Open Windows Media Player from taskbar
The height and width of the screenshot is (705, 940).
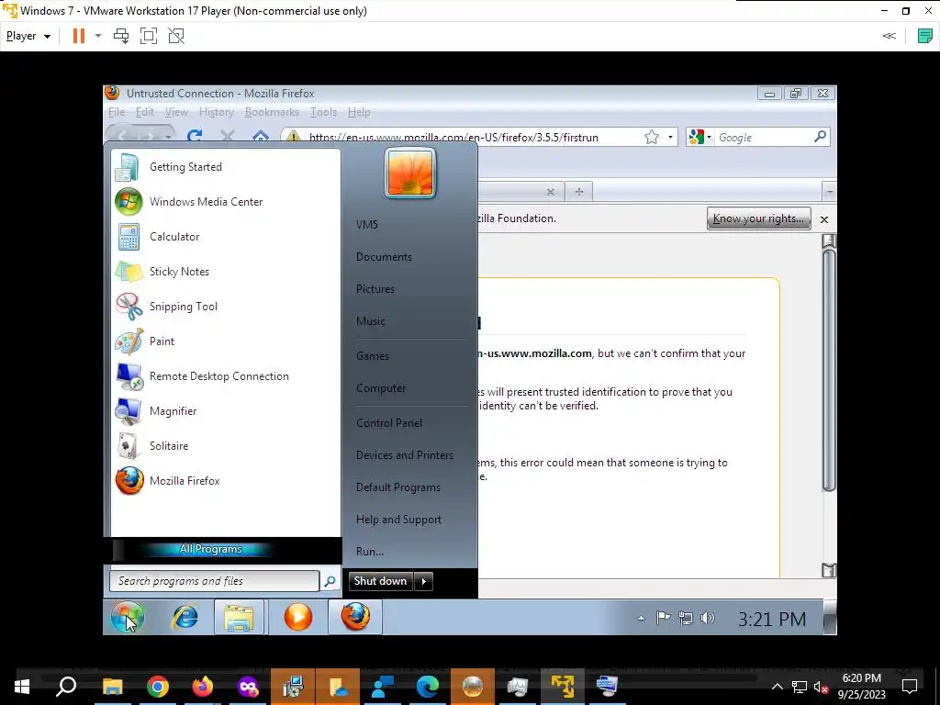click(x=298, y=617)
